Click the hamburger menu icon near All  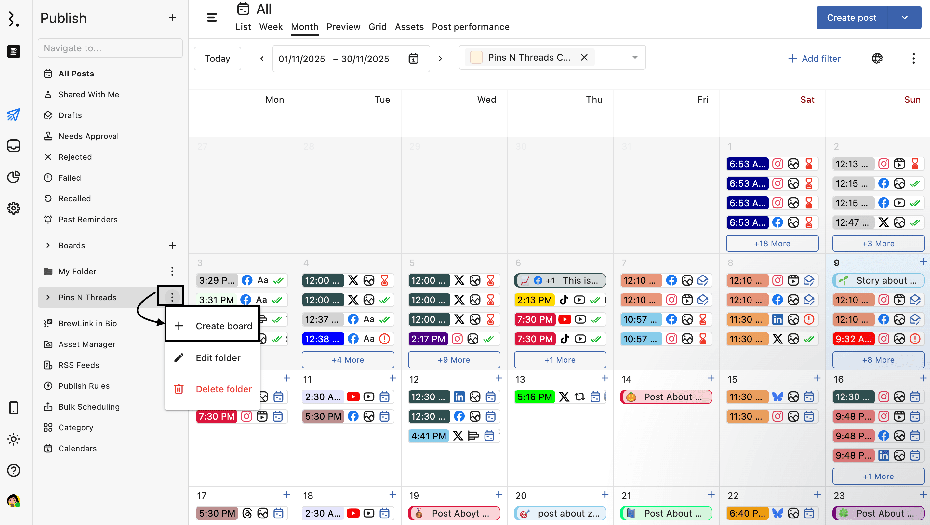[x=212, y=17]
